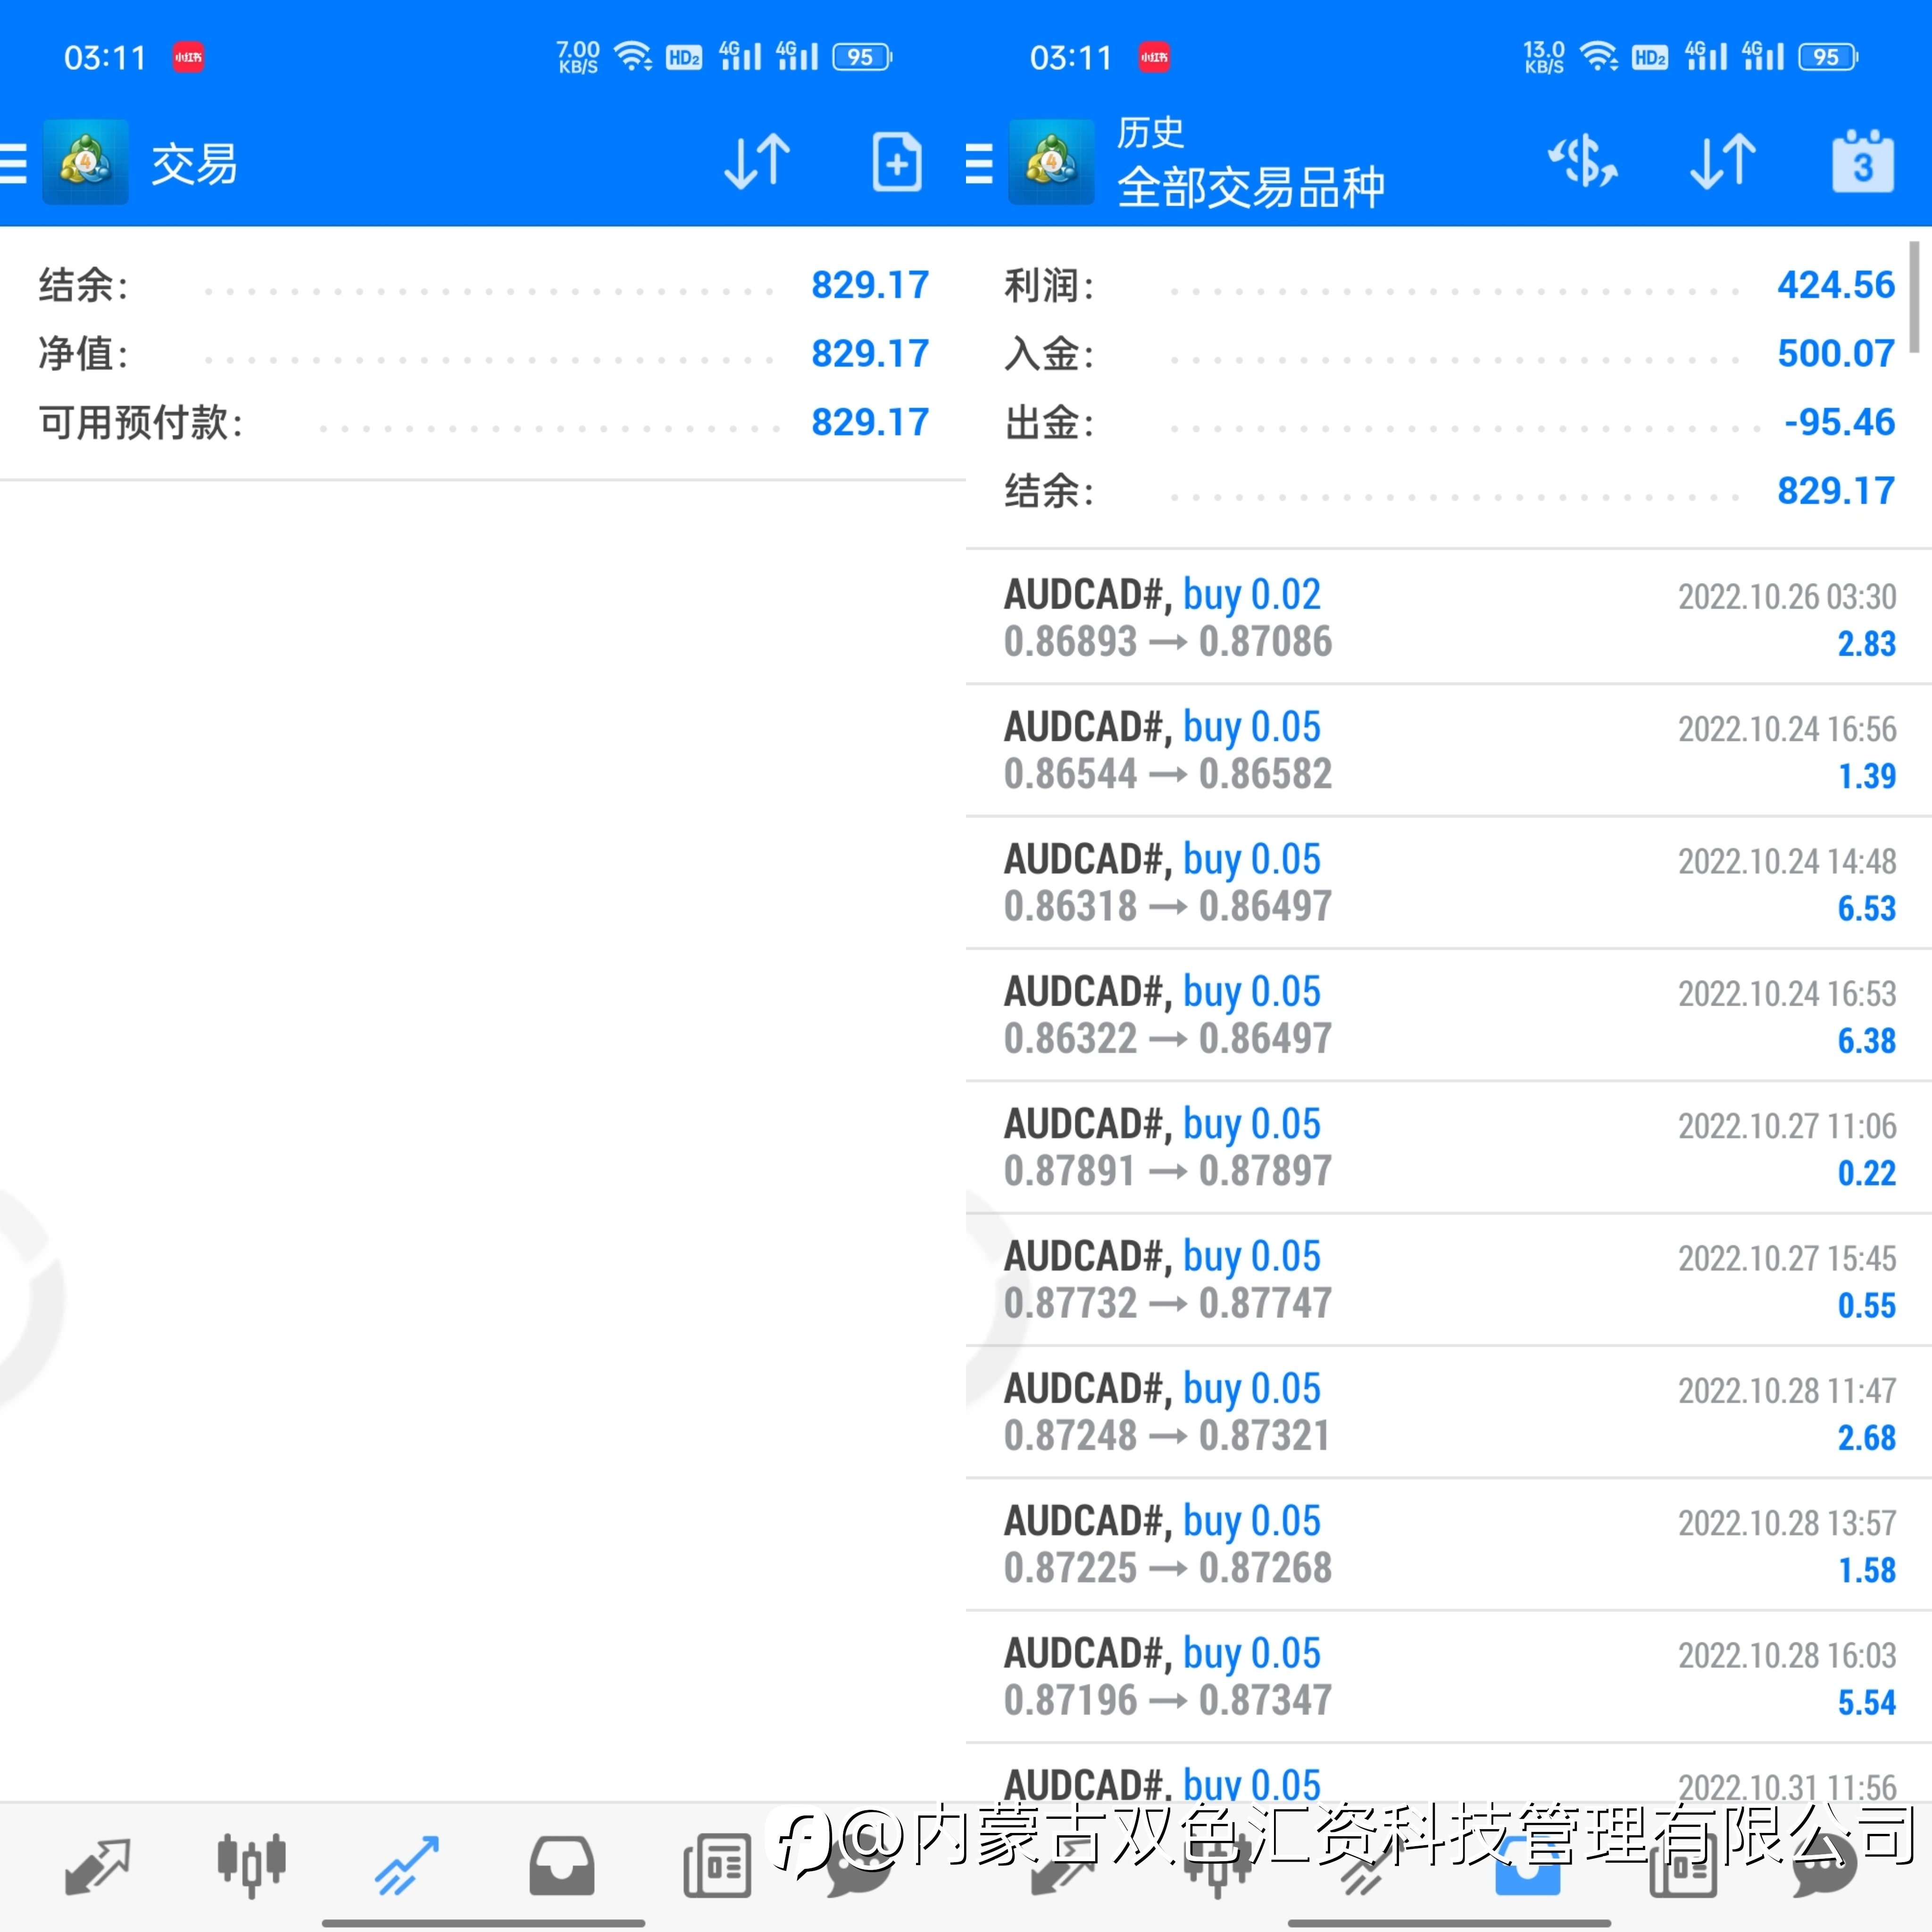Tap the 历史 header label
Viewport: 1932px width, 1932px height.
point(1150,132)
